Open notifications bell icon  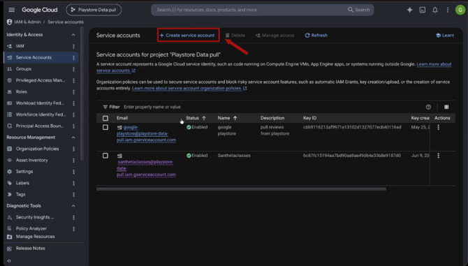tap(435, 10)
